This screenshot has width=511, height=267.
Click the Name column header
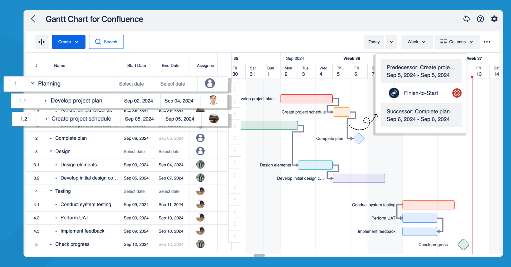tap(60, 66)
